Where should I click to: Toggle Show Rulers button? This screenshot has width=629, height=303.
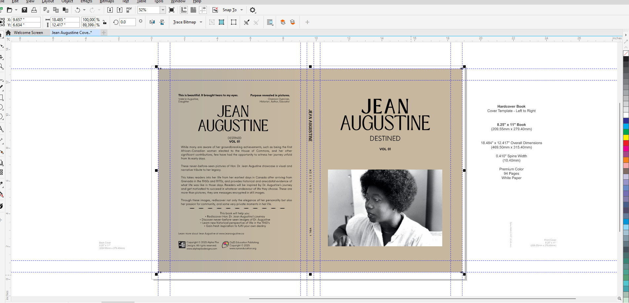(184, 10)
